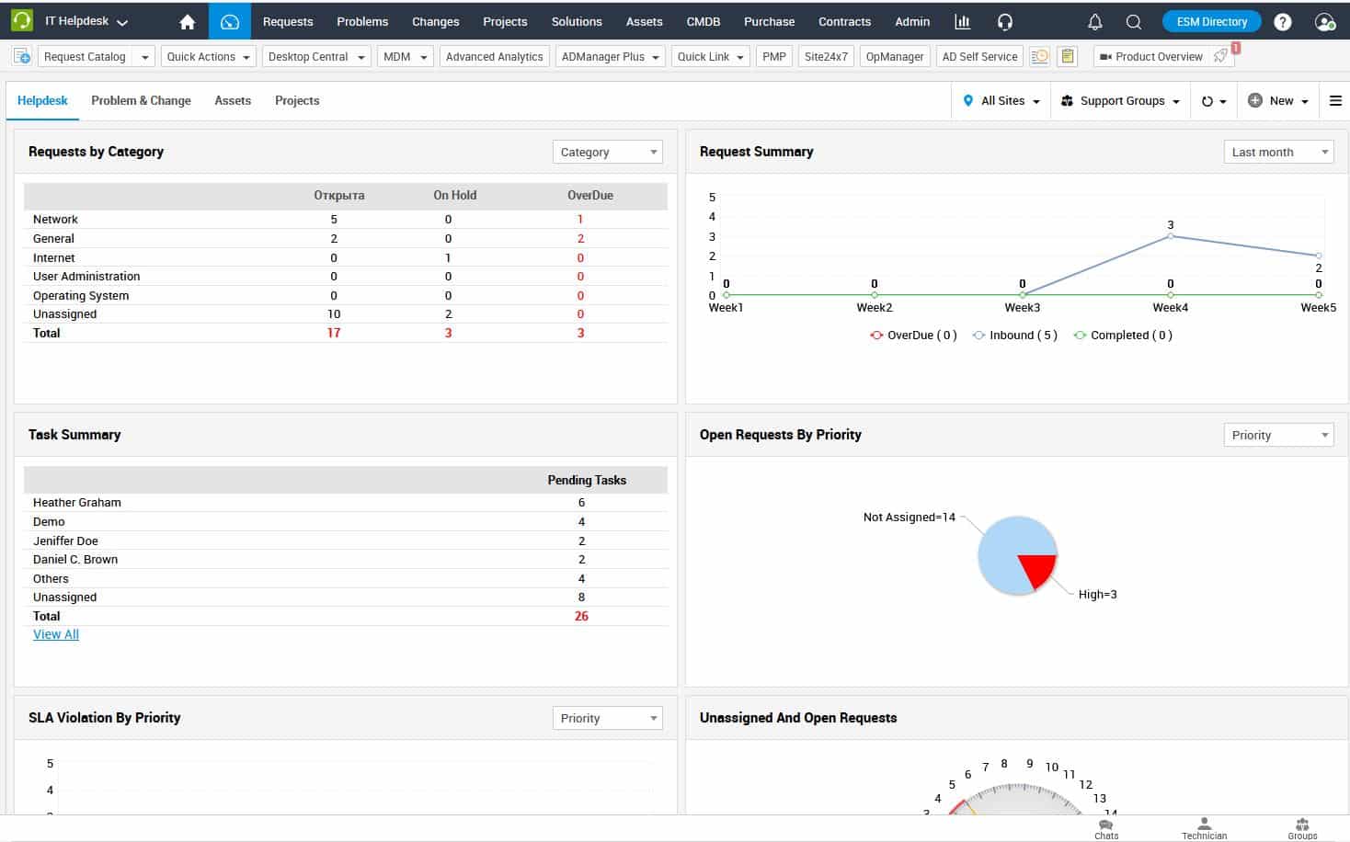Screen dimensions: 1350x842
Task: Open the Reports bar chart icon
Action: click(962, 22)
